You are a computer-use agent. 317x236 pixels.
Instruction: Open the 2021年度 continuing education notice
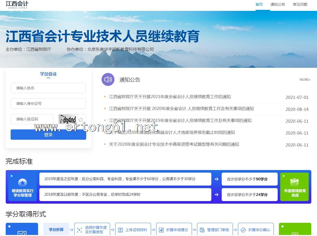pyautogui.click(x=170, y=97)
